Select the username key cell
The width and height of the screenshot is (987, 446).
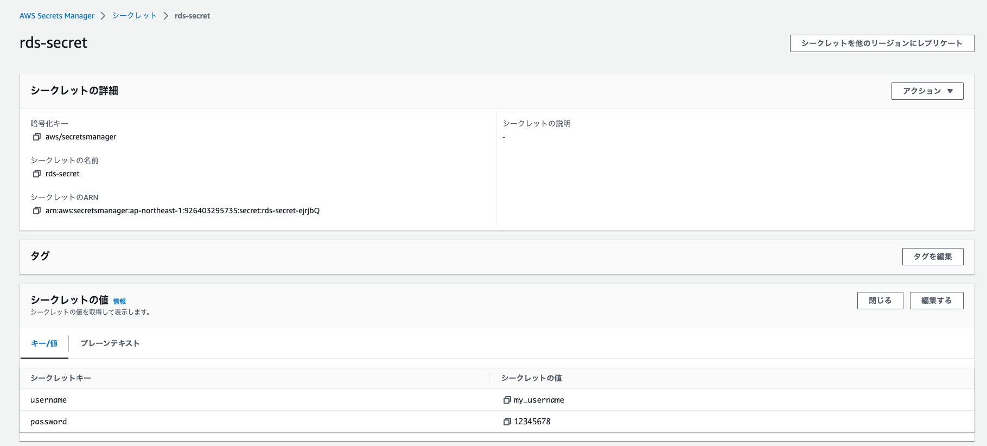tap(48, 400)
